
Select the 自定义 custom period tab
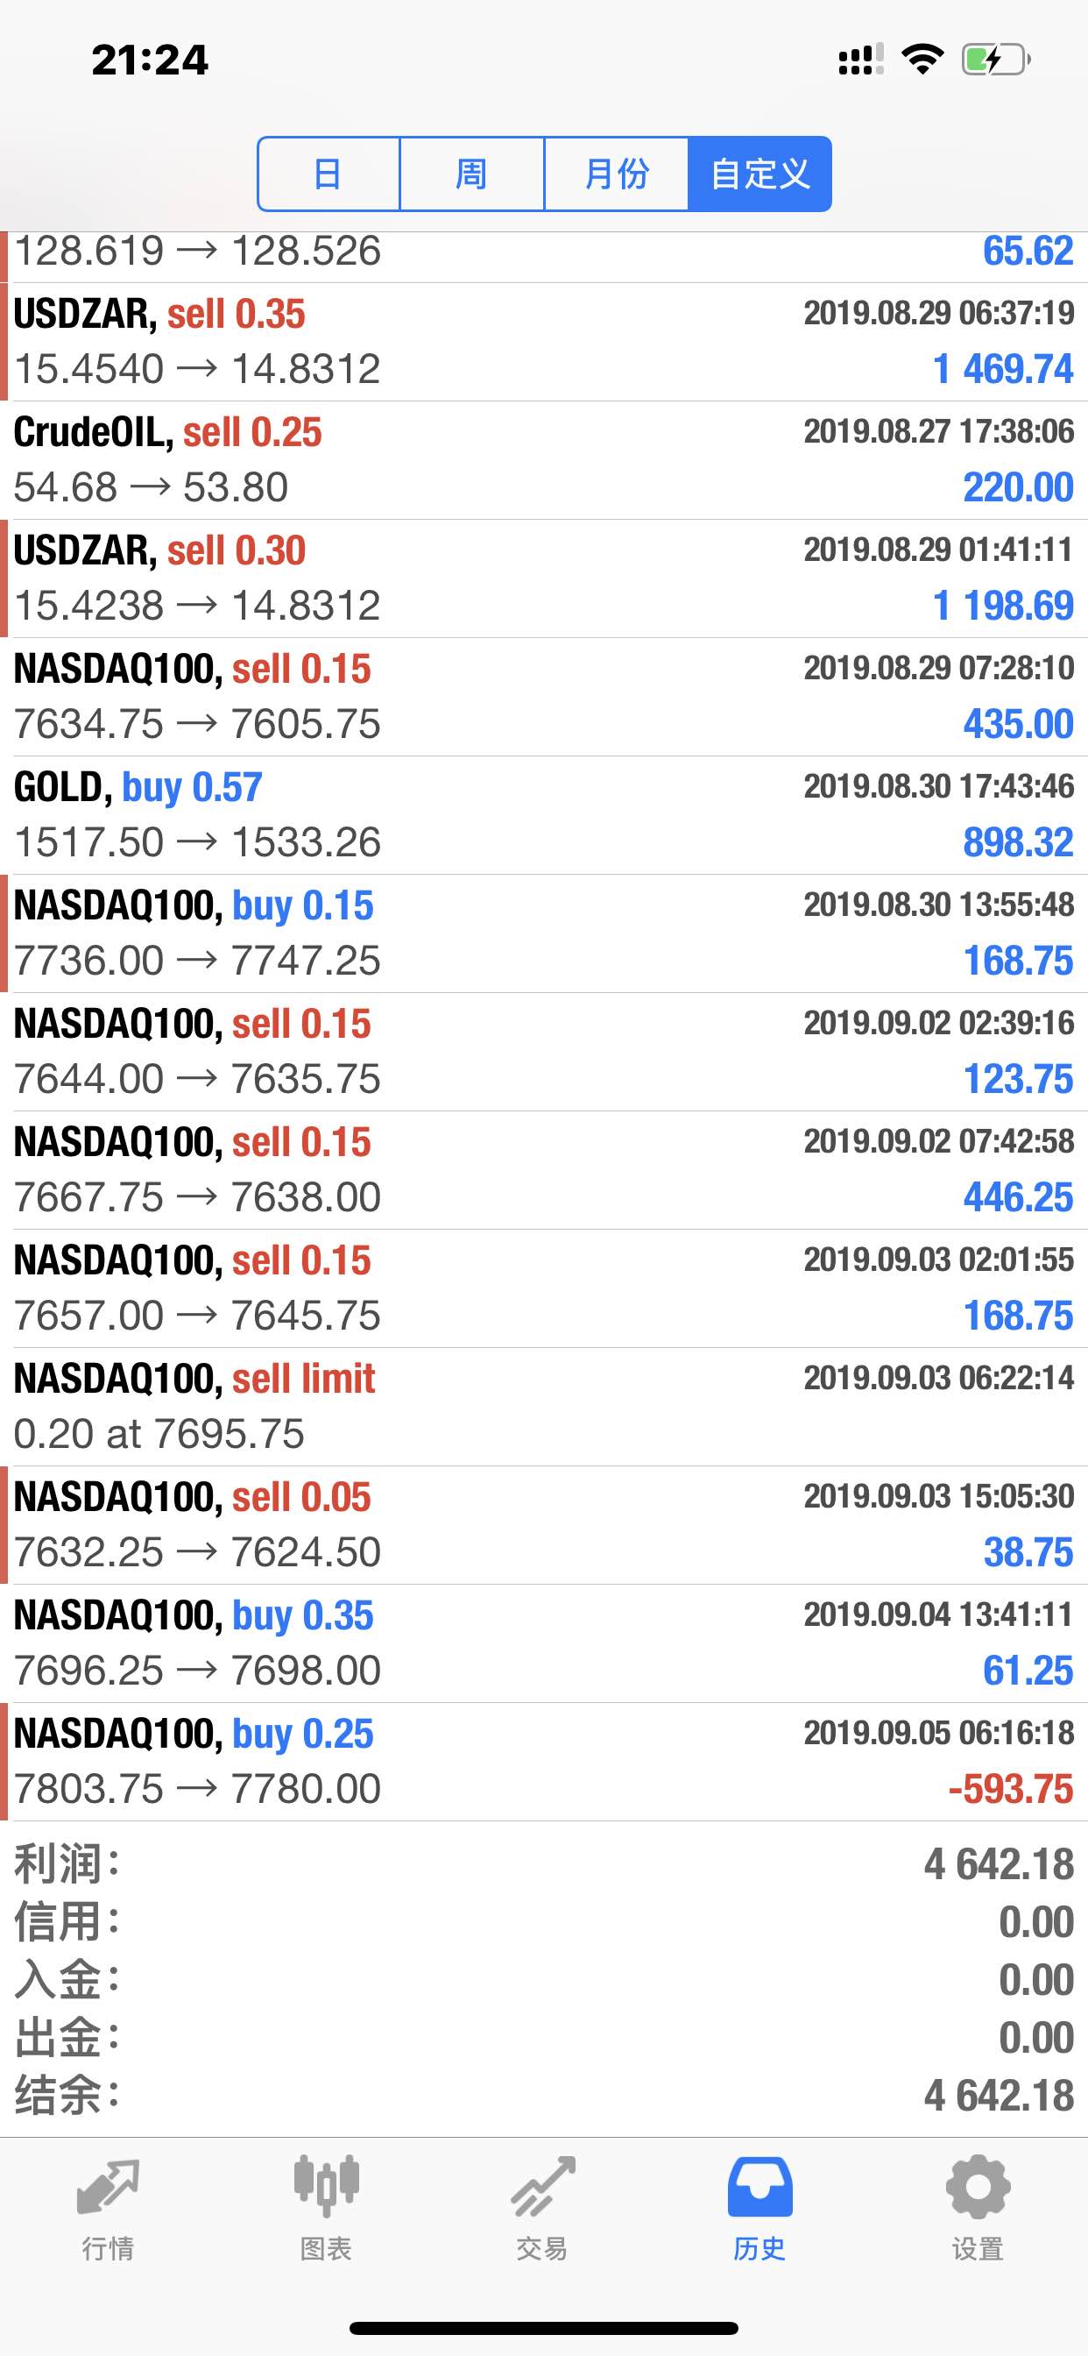[759, 174]
